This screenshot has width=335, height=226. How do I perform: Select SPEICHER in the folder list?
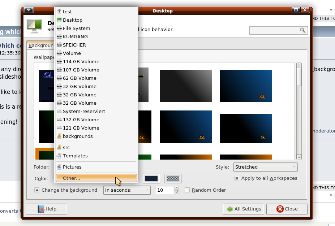[x=74, y=45]
